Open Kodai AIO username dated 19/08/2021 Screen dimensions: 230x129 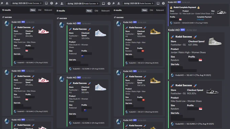click(x=174, y=30)
